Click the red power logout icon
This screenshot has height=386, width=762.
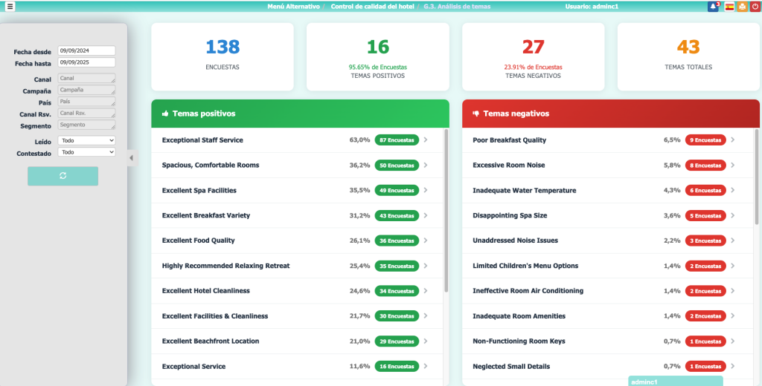coord(755,6)
